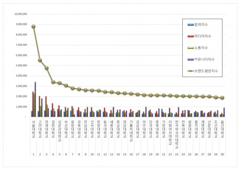
Task: Click the tall purple bar for 서울대학교
Action: (35, 99)
